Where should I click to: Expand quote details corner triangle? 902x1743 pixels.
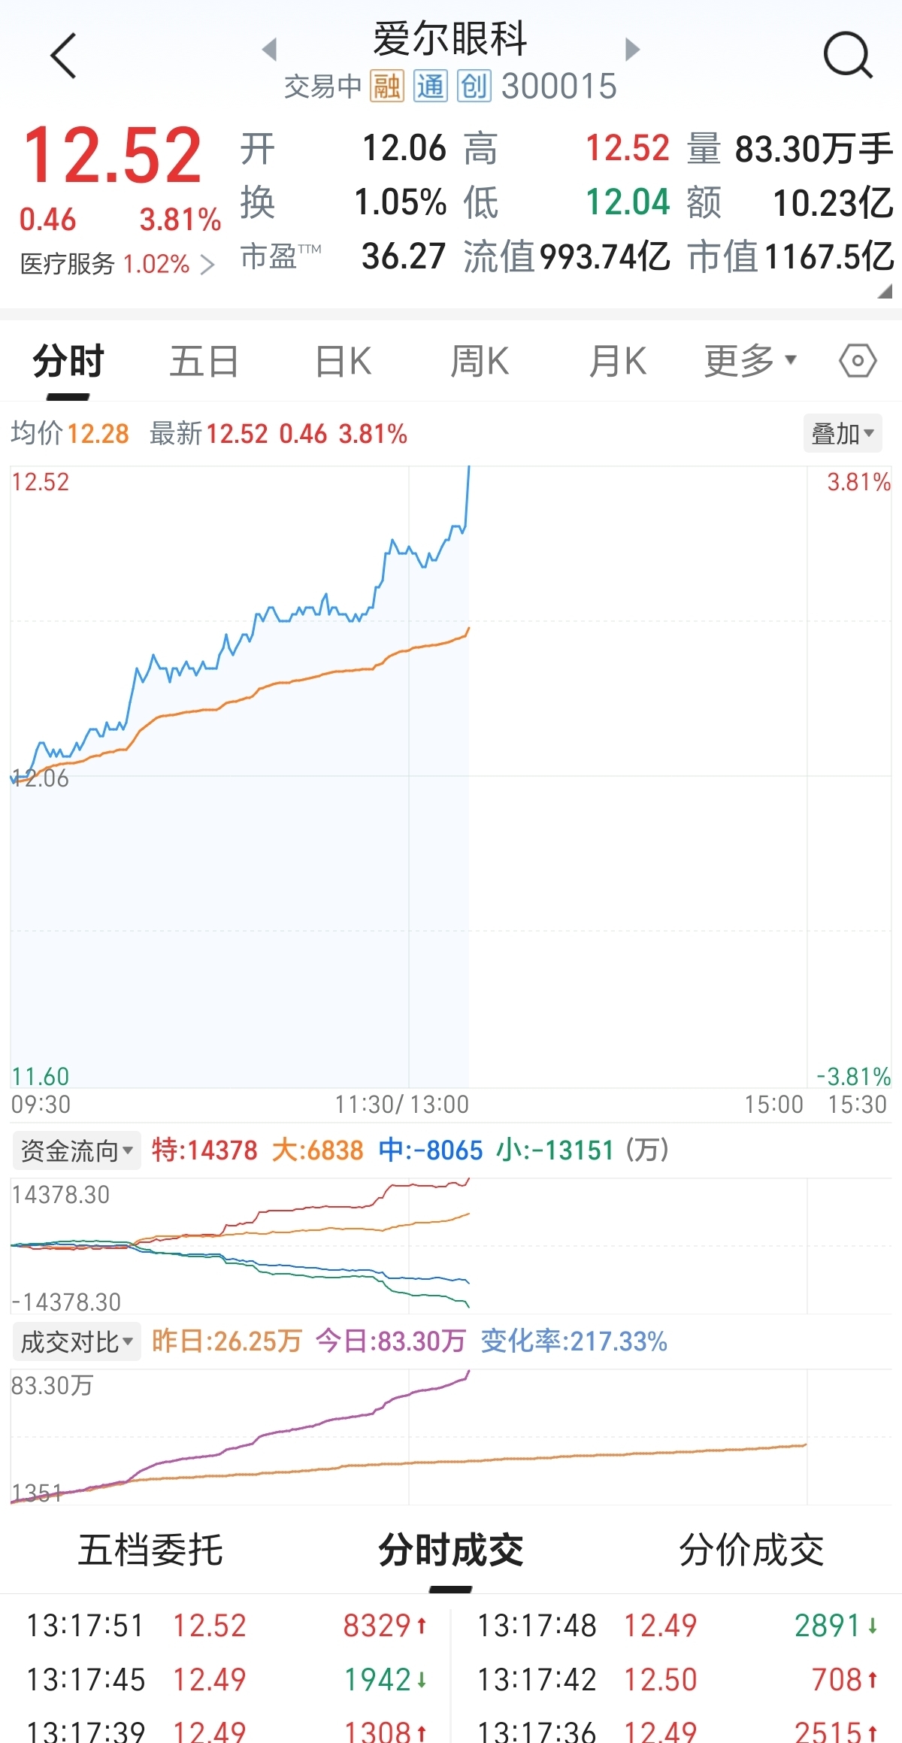pos(885,291)
